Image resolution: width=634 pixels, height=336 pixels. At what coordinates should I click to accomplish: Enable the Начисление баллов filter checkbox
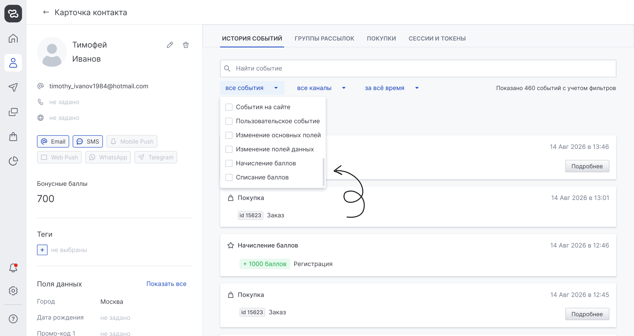point(229,163)
